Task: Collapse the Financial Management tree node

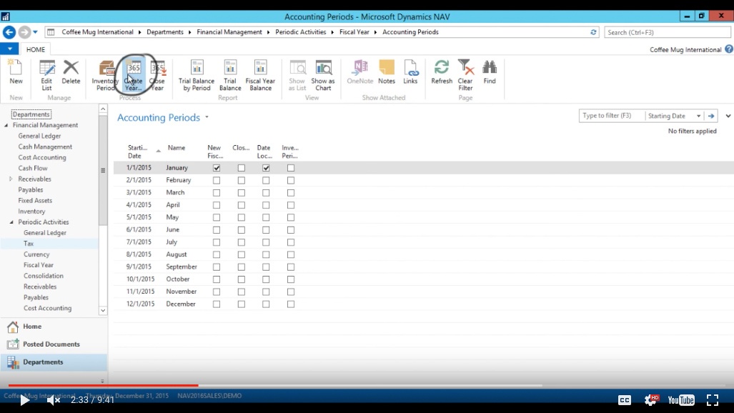Action: tap(6, 126)
